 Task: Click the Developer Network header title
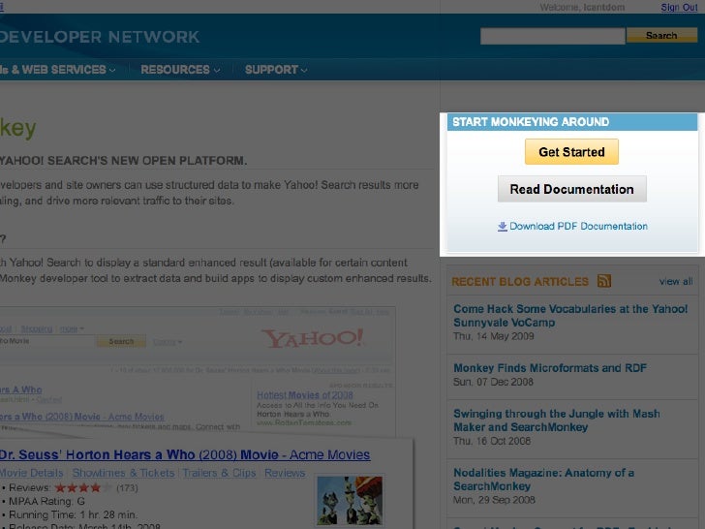pyautogui.click(x=100, y=37)
